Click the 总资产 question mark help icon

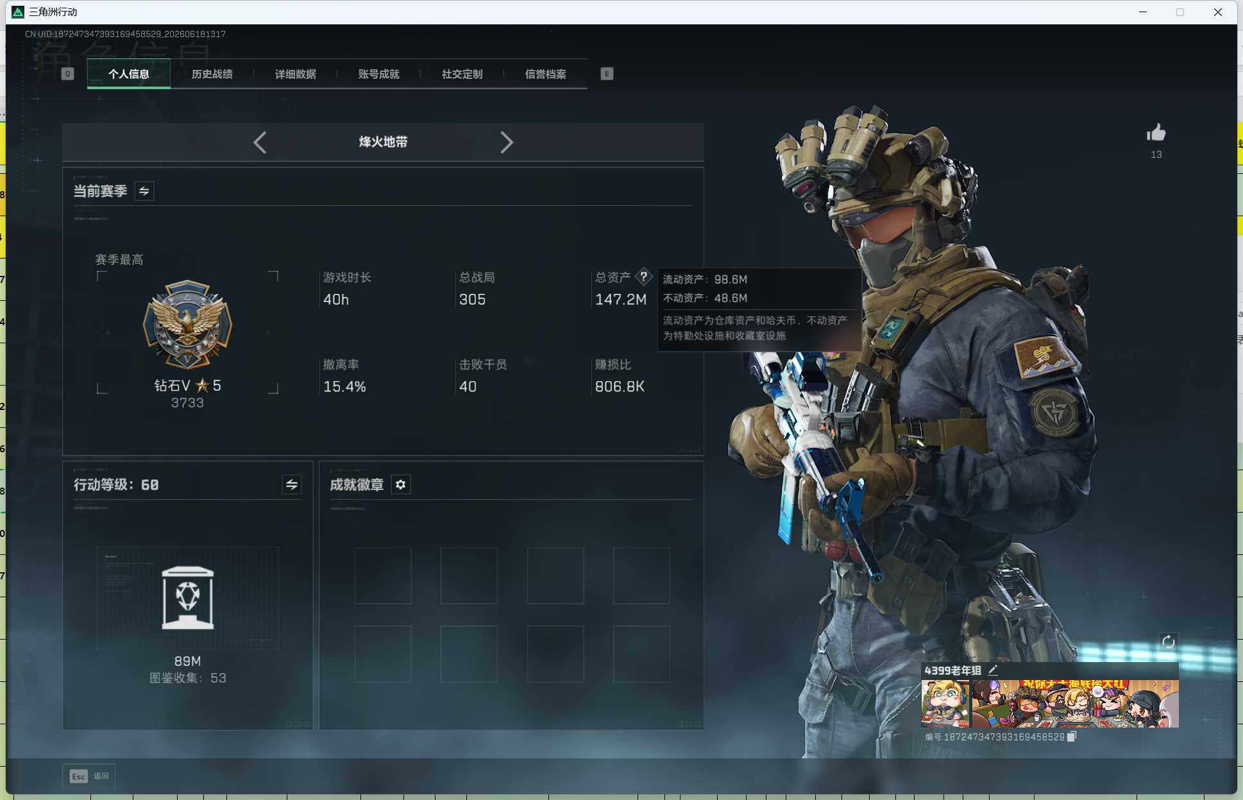[x=643, y=277]
